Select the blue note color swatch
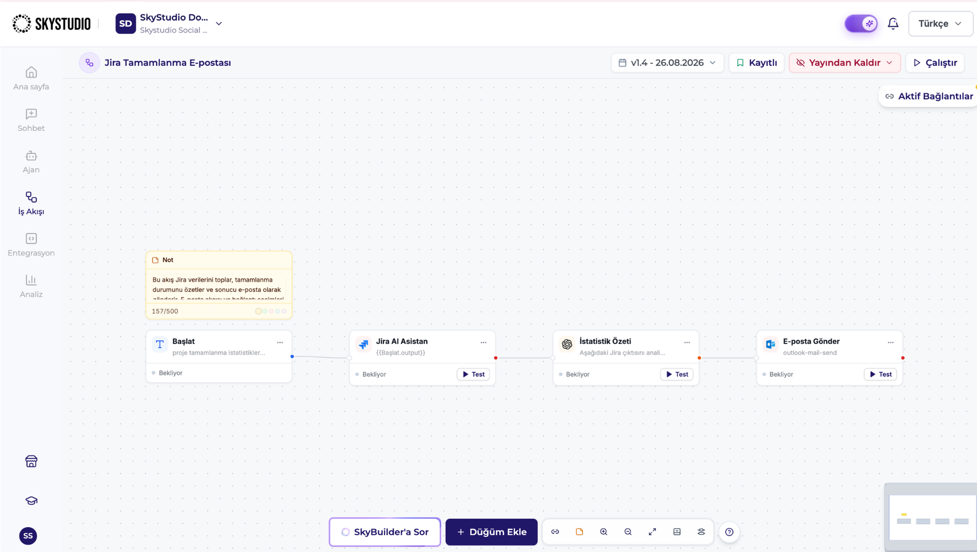 (x=278, y=311)
